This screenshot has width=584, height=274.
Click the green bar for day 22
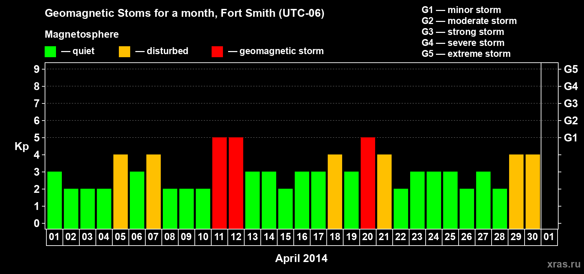pyautogui.click(x=401, y=209)
